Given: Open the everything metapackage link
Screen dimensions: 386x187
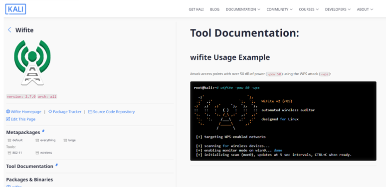Looking at the screenshot, I should click(48, 140).
